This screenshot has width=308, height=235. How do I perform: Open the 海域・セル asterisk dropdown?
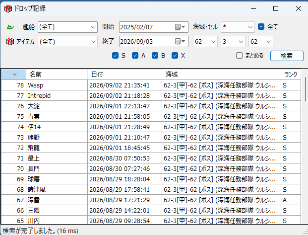point(238,27)
